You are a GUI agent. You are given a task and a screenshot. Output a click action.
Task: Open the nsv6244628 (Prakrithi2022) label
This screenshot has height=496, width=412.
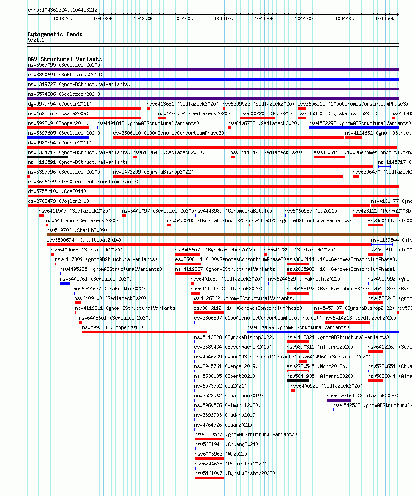coord(231,464)
